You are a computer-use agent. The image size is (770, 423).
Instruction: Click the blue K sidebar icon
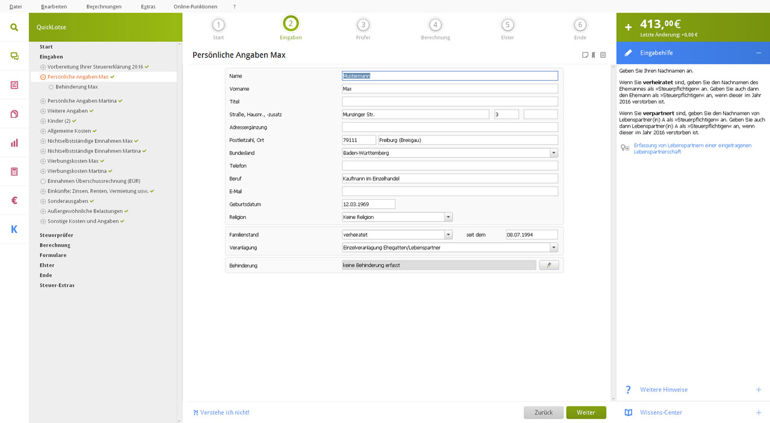(x=14, y=229)
